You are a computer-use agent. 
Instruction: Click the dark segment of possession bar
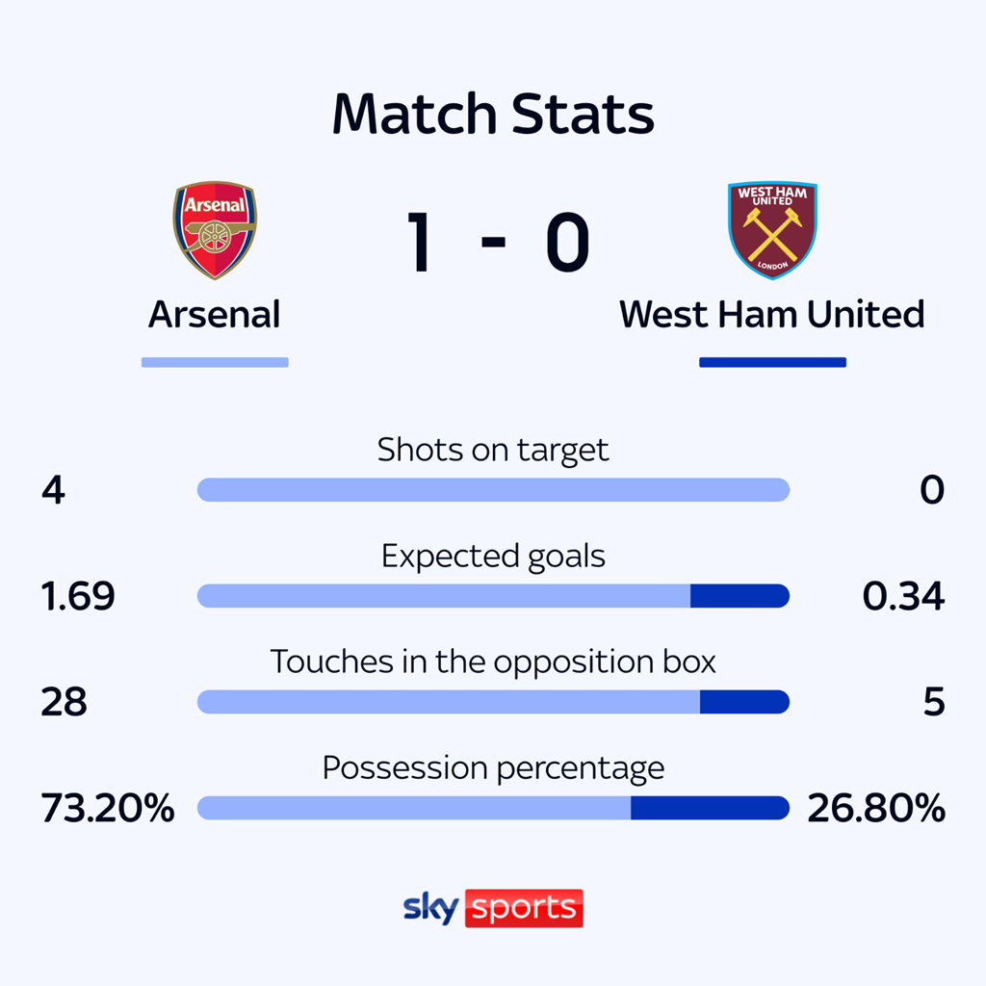tap(710, 808)
